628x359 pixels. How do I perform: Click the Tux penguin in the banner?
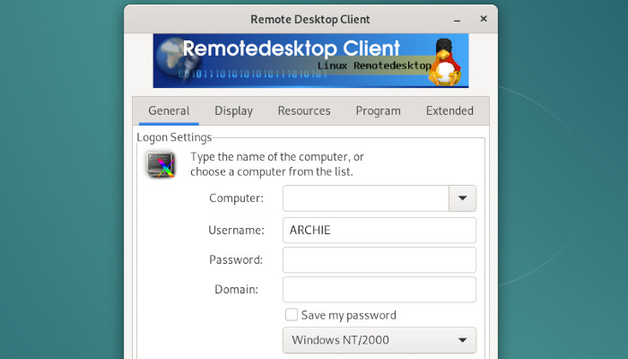point(444,62)
